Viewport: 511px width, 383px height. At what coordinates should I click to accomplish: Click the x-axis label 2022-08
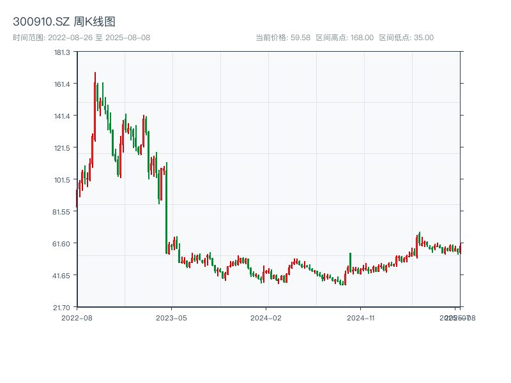pyautogui.click(x=77, y=318)
